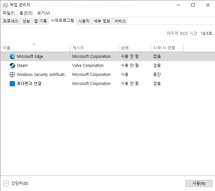The width and height of the screenshot is (215, 191).
Task: Switch to the 서비스 tab
Action: point(120,21)
